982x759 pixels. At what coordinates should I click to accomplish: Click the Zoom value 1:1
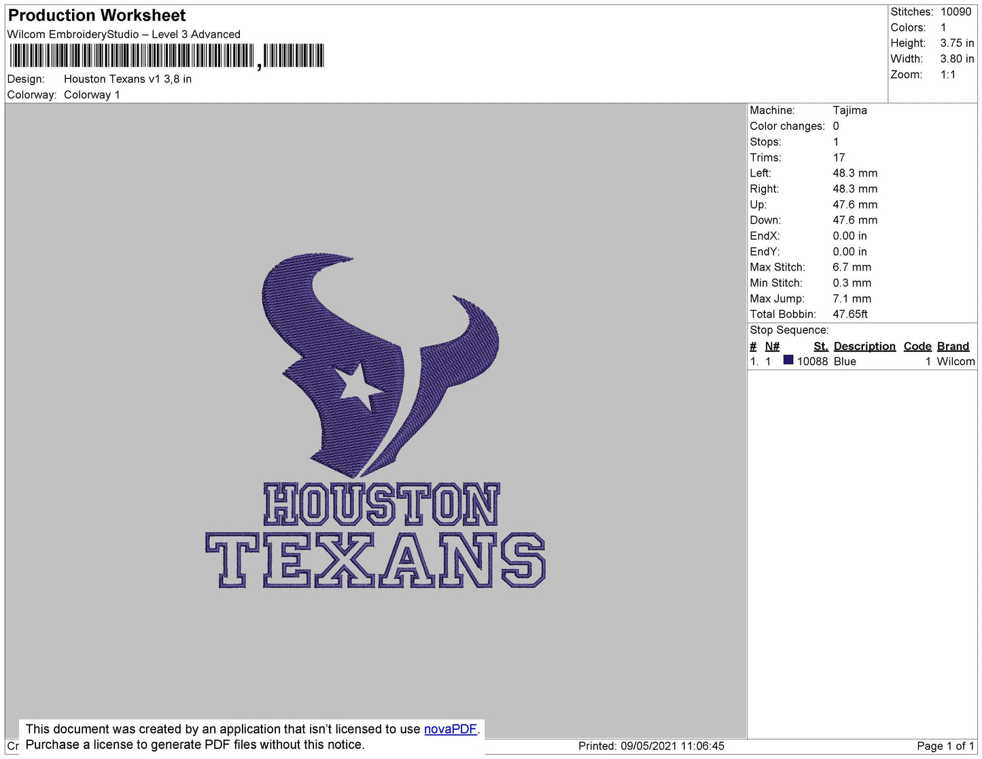point(948,75)
